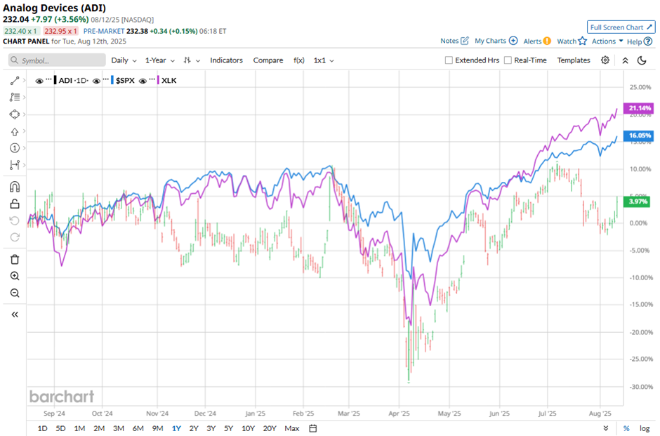This screenshot has width=660, height=436.
Task: Select the 1Y time range button
Action: pos(176,428)
